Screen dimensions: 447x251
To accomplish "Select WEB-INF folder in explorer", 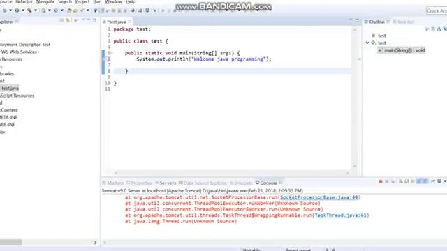I will [x=8, y=125].
